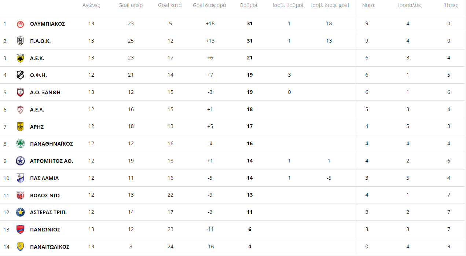Click the ΒΟΛΟΣ ΝΠΣ team logo
This screenshot has height=256, width=466.
20,195
